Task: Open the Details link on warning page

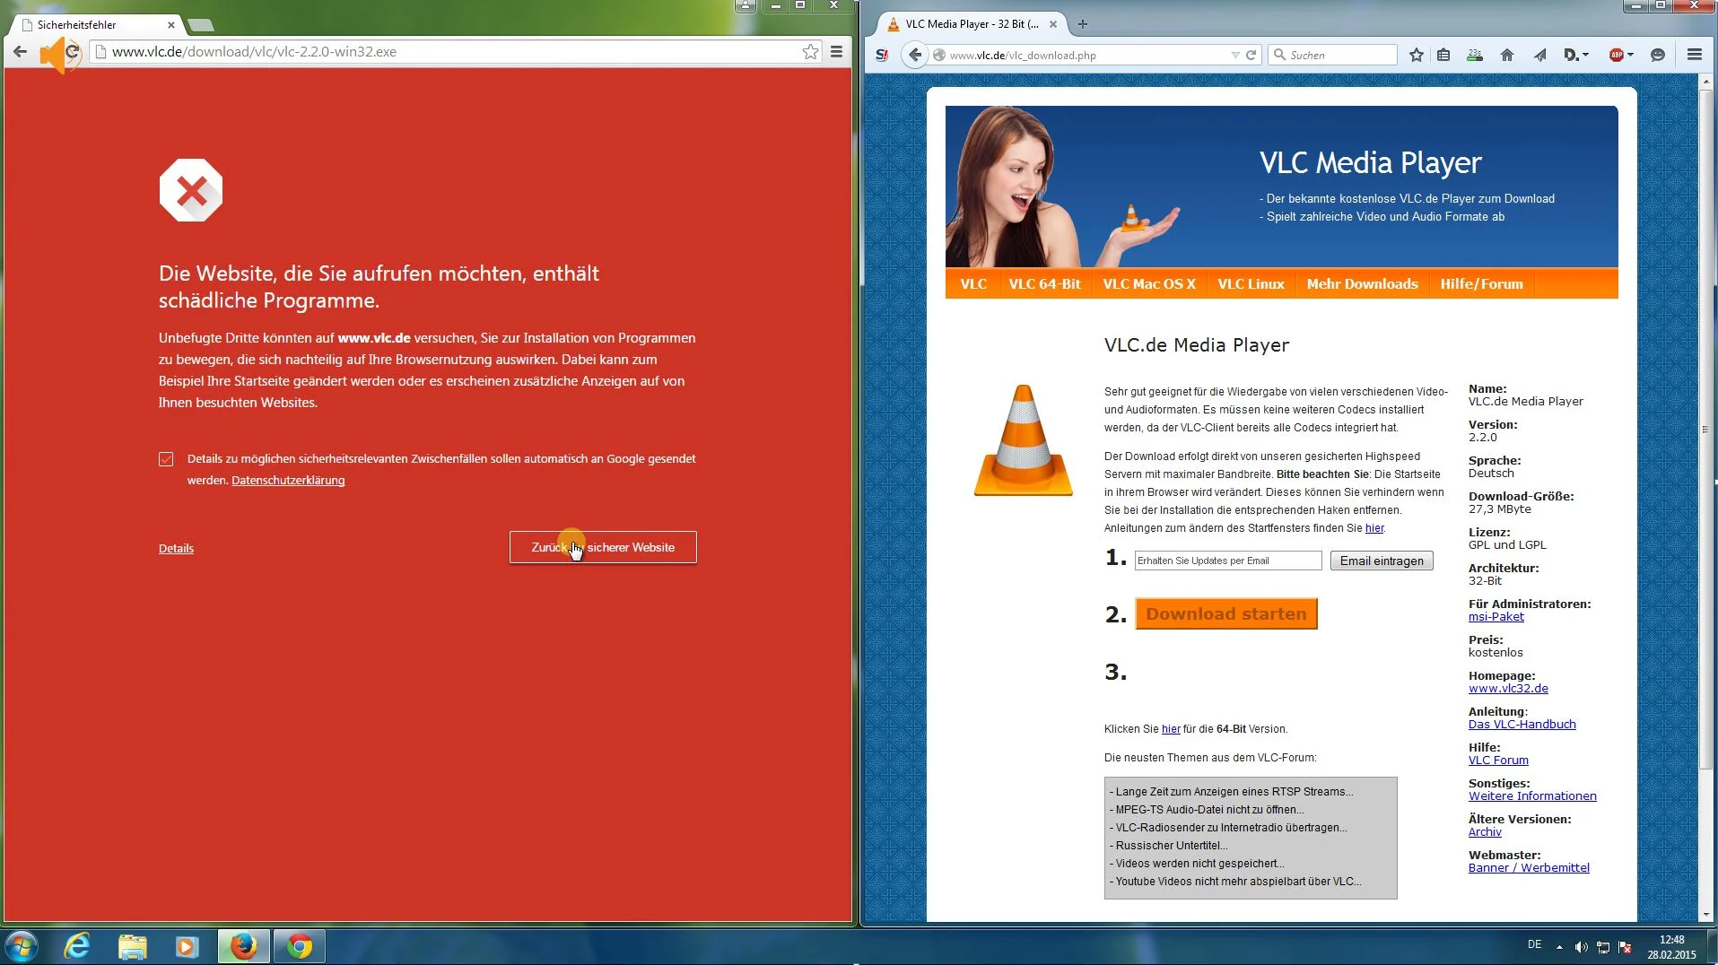Action: [176, 548]
